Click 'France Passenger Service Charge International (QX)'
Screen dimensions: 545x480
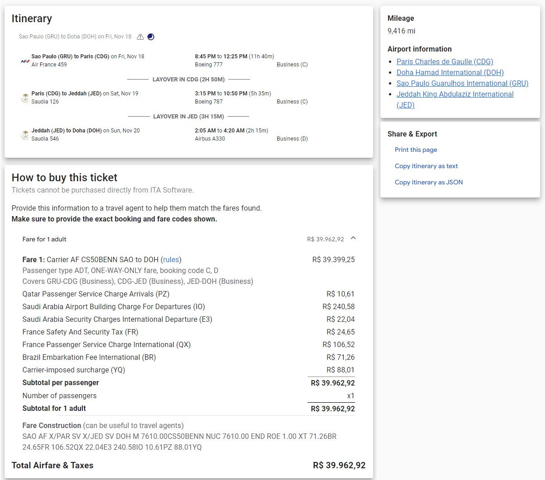pos(107,344)
